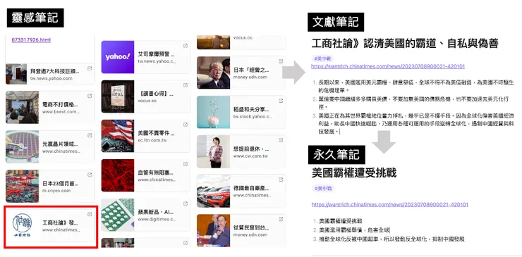Click the title 美國不賣零件...
The width and height of the screenshot is (522, 257).
(x=156, y=133)
